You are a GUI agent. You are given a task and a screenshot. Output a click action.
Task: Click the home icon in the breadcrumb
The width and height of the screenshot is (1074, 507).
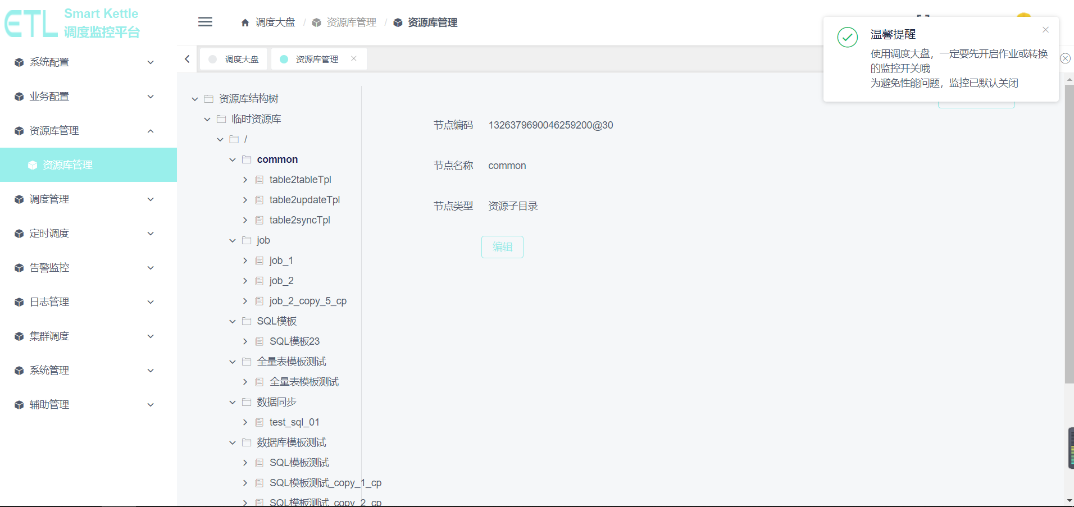point(245,22)
